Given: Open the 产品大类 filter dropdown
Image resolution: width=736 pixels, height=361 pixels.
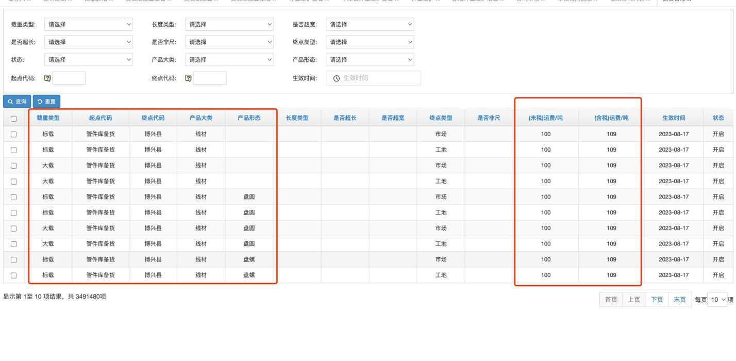Looking at the screenshot, I should pyautogui.click(x=229, y=59).
